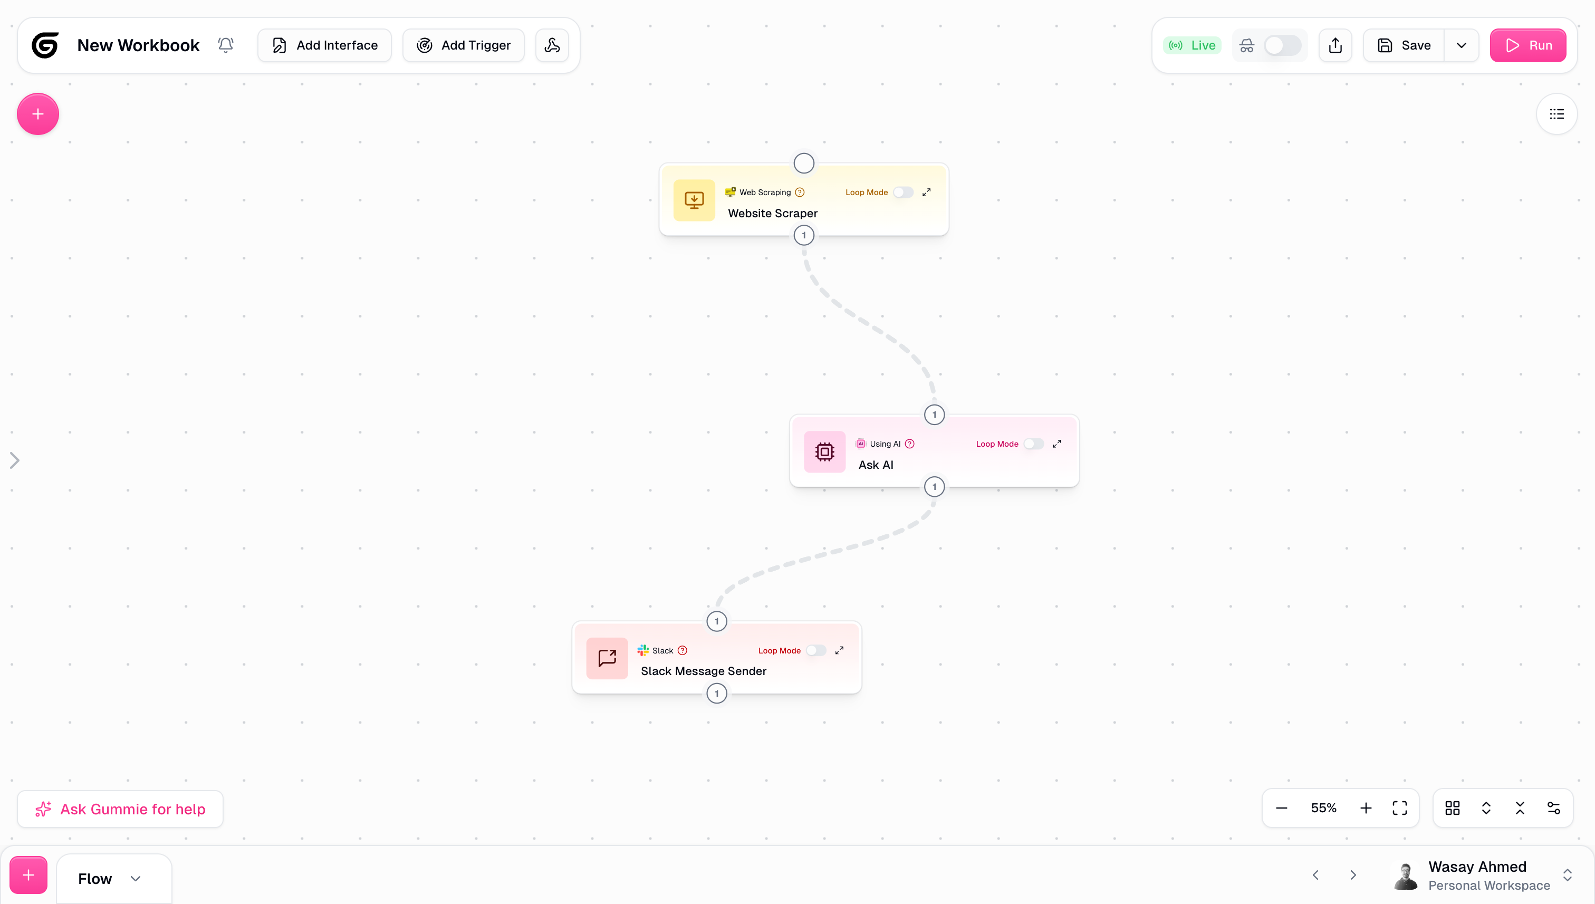
Task: Click the fit-to-screen icon near zoom controls
Action: point(1399,808)
